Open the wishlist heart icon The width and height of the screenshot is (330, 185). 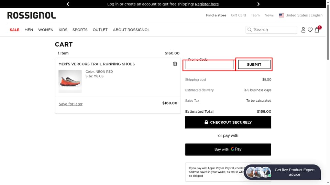(x=310, y=30)
